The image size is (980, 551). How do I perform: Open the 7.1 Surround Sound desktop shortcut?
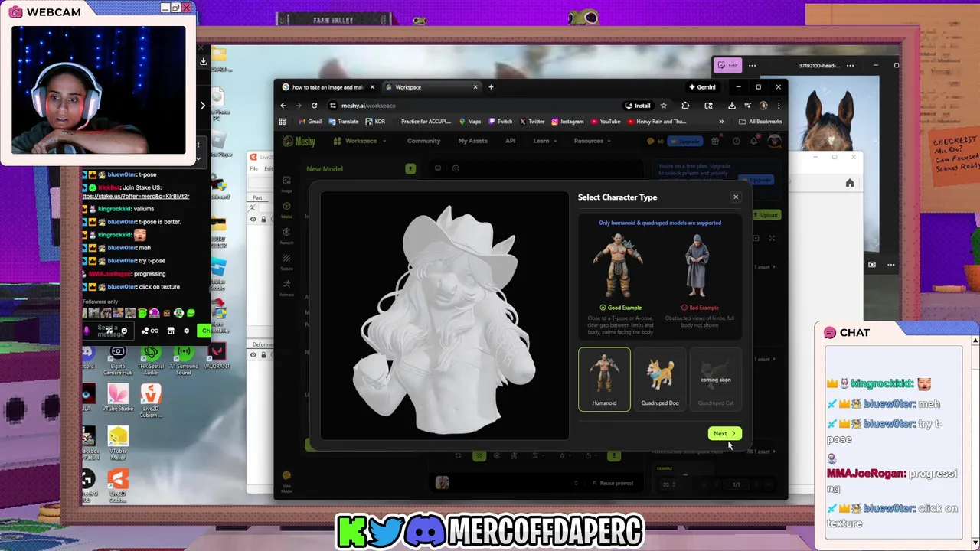click(183, 360)
